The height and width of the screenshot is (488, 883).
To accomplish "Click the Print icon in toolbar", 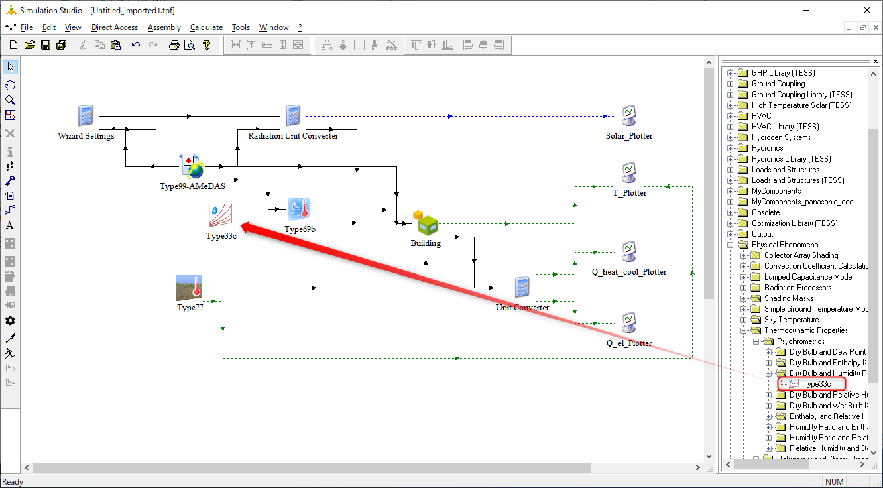I will [174, 45].
